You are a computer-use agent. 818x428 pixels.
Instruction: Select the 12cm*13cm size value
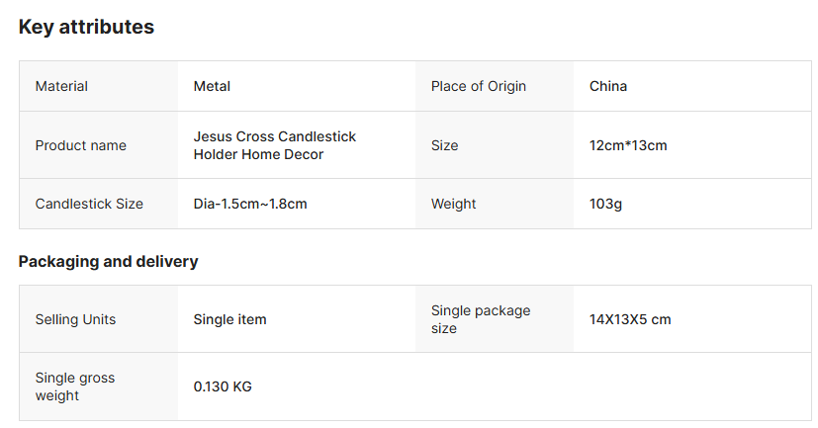[628, 145]
